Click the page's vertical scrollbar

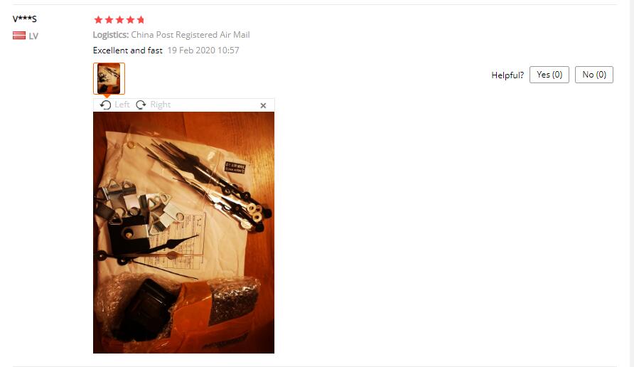631,183
